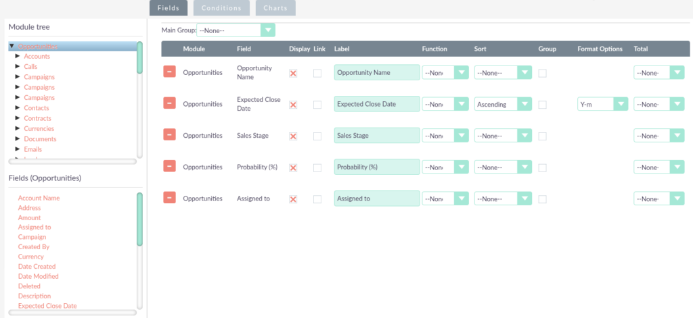The width and height of the screenshot is (693, 318).
Task: Click the Module tree horizontal scrollbar
Action: 72,161
